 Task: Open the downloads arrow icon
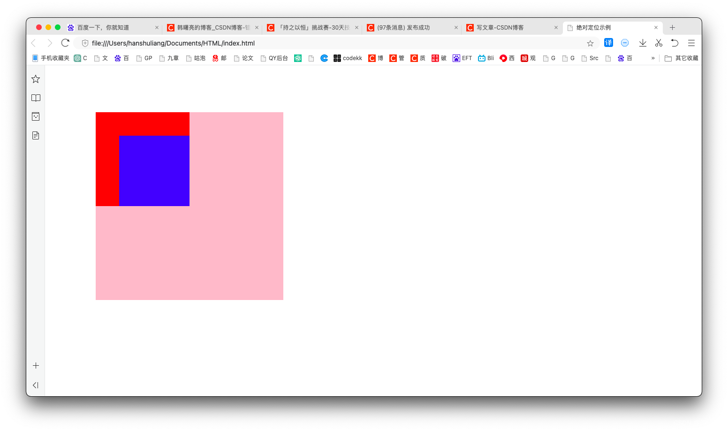[643, 43]
